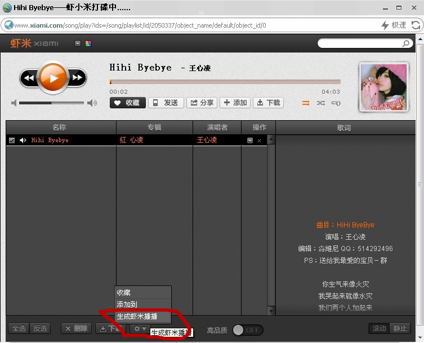
Task: Click the 演唱者 column header
Action: [217, 127]
